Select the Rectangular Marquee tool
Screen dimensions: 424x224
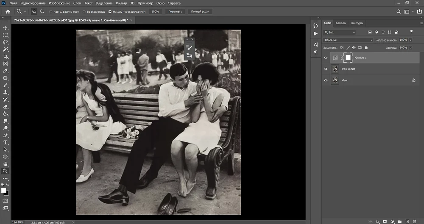tap(6, 35)
